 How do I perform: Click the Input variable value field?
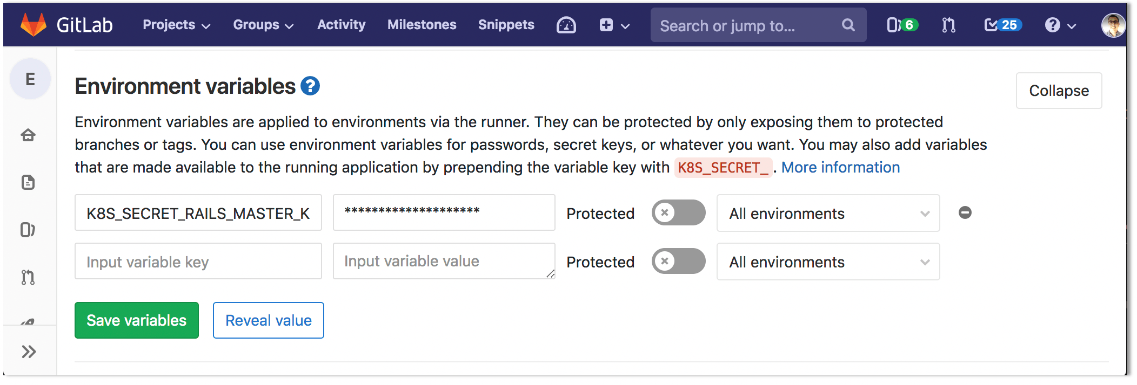pos(444,261)
